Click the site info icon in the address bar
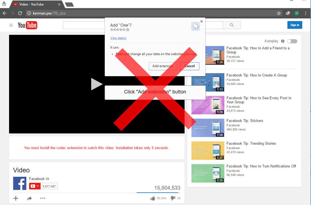The image size is (311, 205). tap(29, 13)
